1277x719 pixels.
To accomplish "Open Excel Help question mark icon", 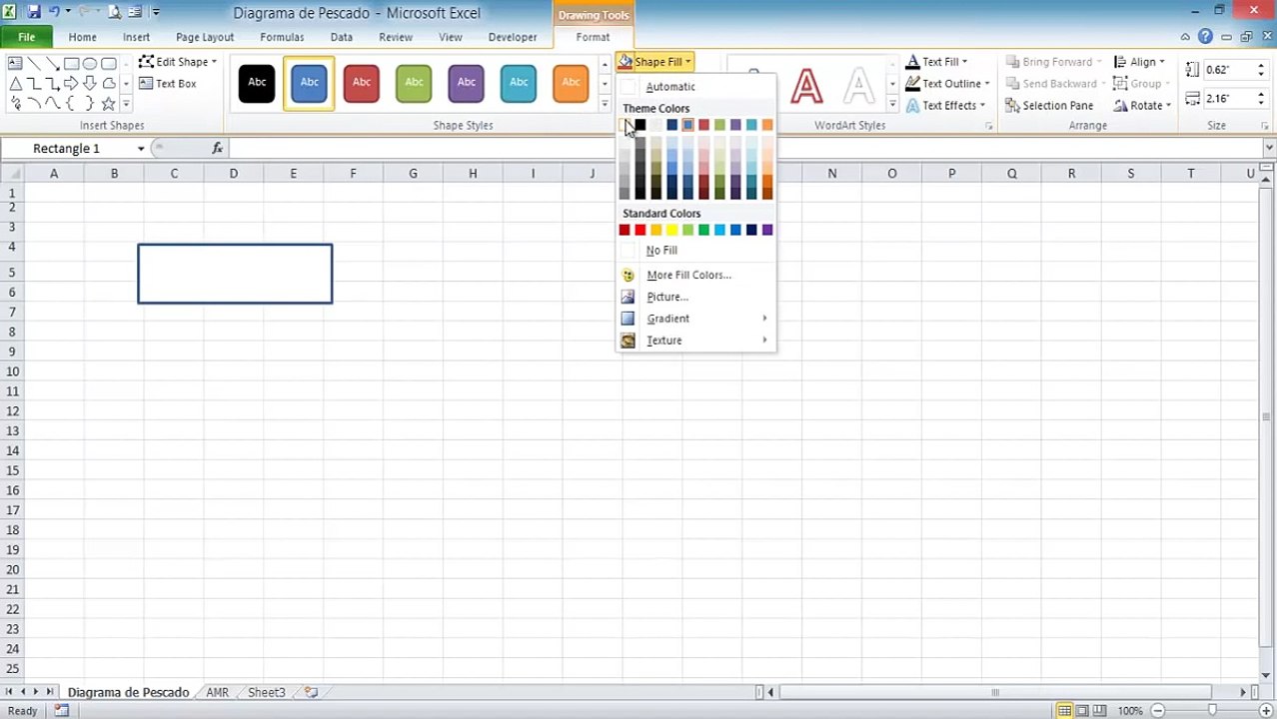I will coord(1205,37).
